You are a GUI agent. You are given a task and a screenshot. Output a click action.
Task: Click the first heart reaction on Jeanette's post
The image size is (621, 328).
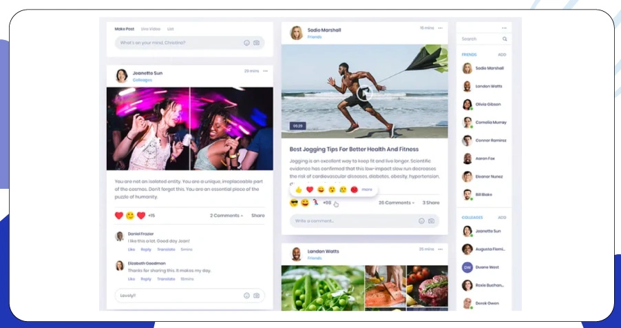click(x=119, y=216)
